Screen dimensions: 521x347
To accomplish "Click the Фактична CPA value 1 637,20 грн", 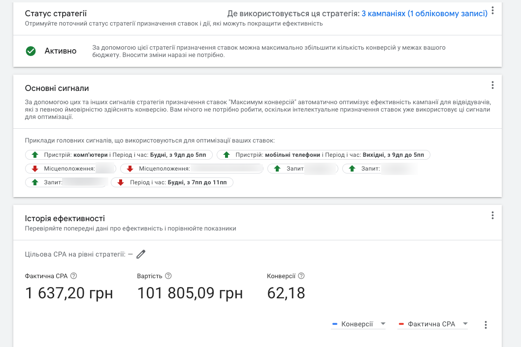I will [69, 293].
